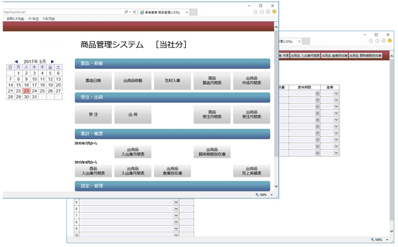Open the 包材入庫 button
Viewport: 398px width, 247px height.
172,81
